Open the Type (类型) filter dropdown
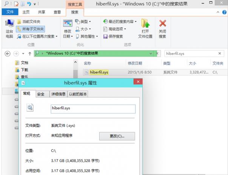 (83, 22)
